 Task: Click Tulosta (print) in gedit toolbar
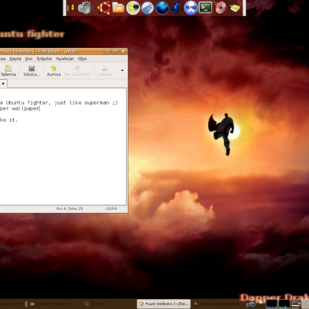[32, 70]
